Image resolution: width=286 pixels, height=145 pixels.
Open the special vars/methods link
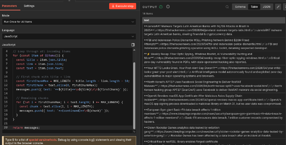[x=43, y=140]
